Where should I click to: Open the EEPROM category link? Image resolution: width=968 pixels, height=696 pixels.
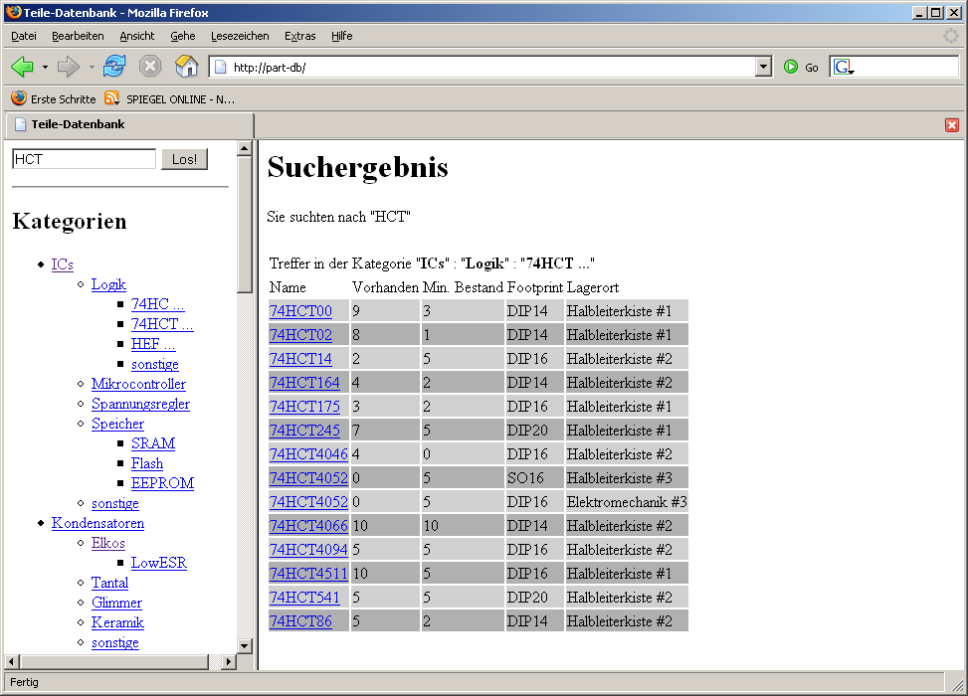coord(162,483)
